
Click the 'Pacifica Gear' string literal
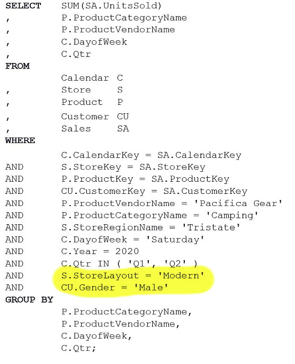point(238,203)
